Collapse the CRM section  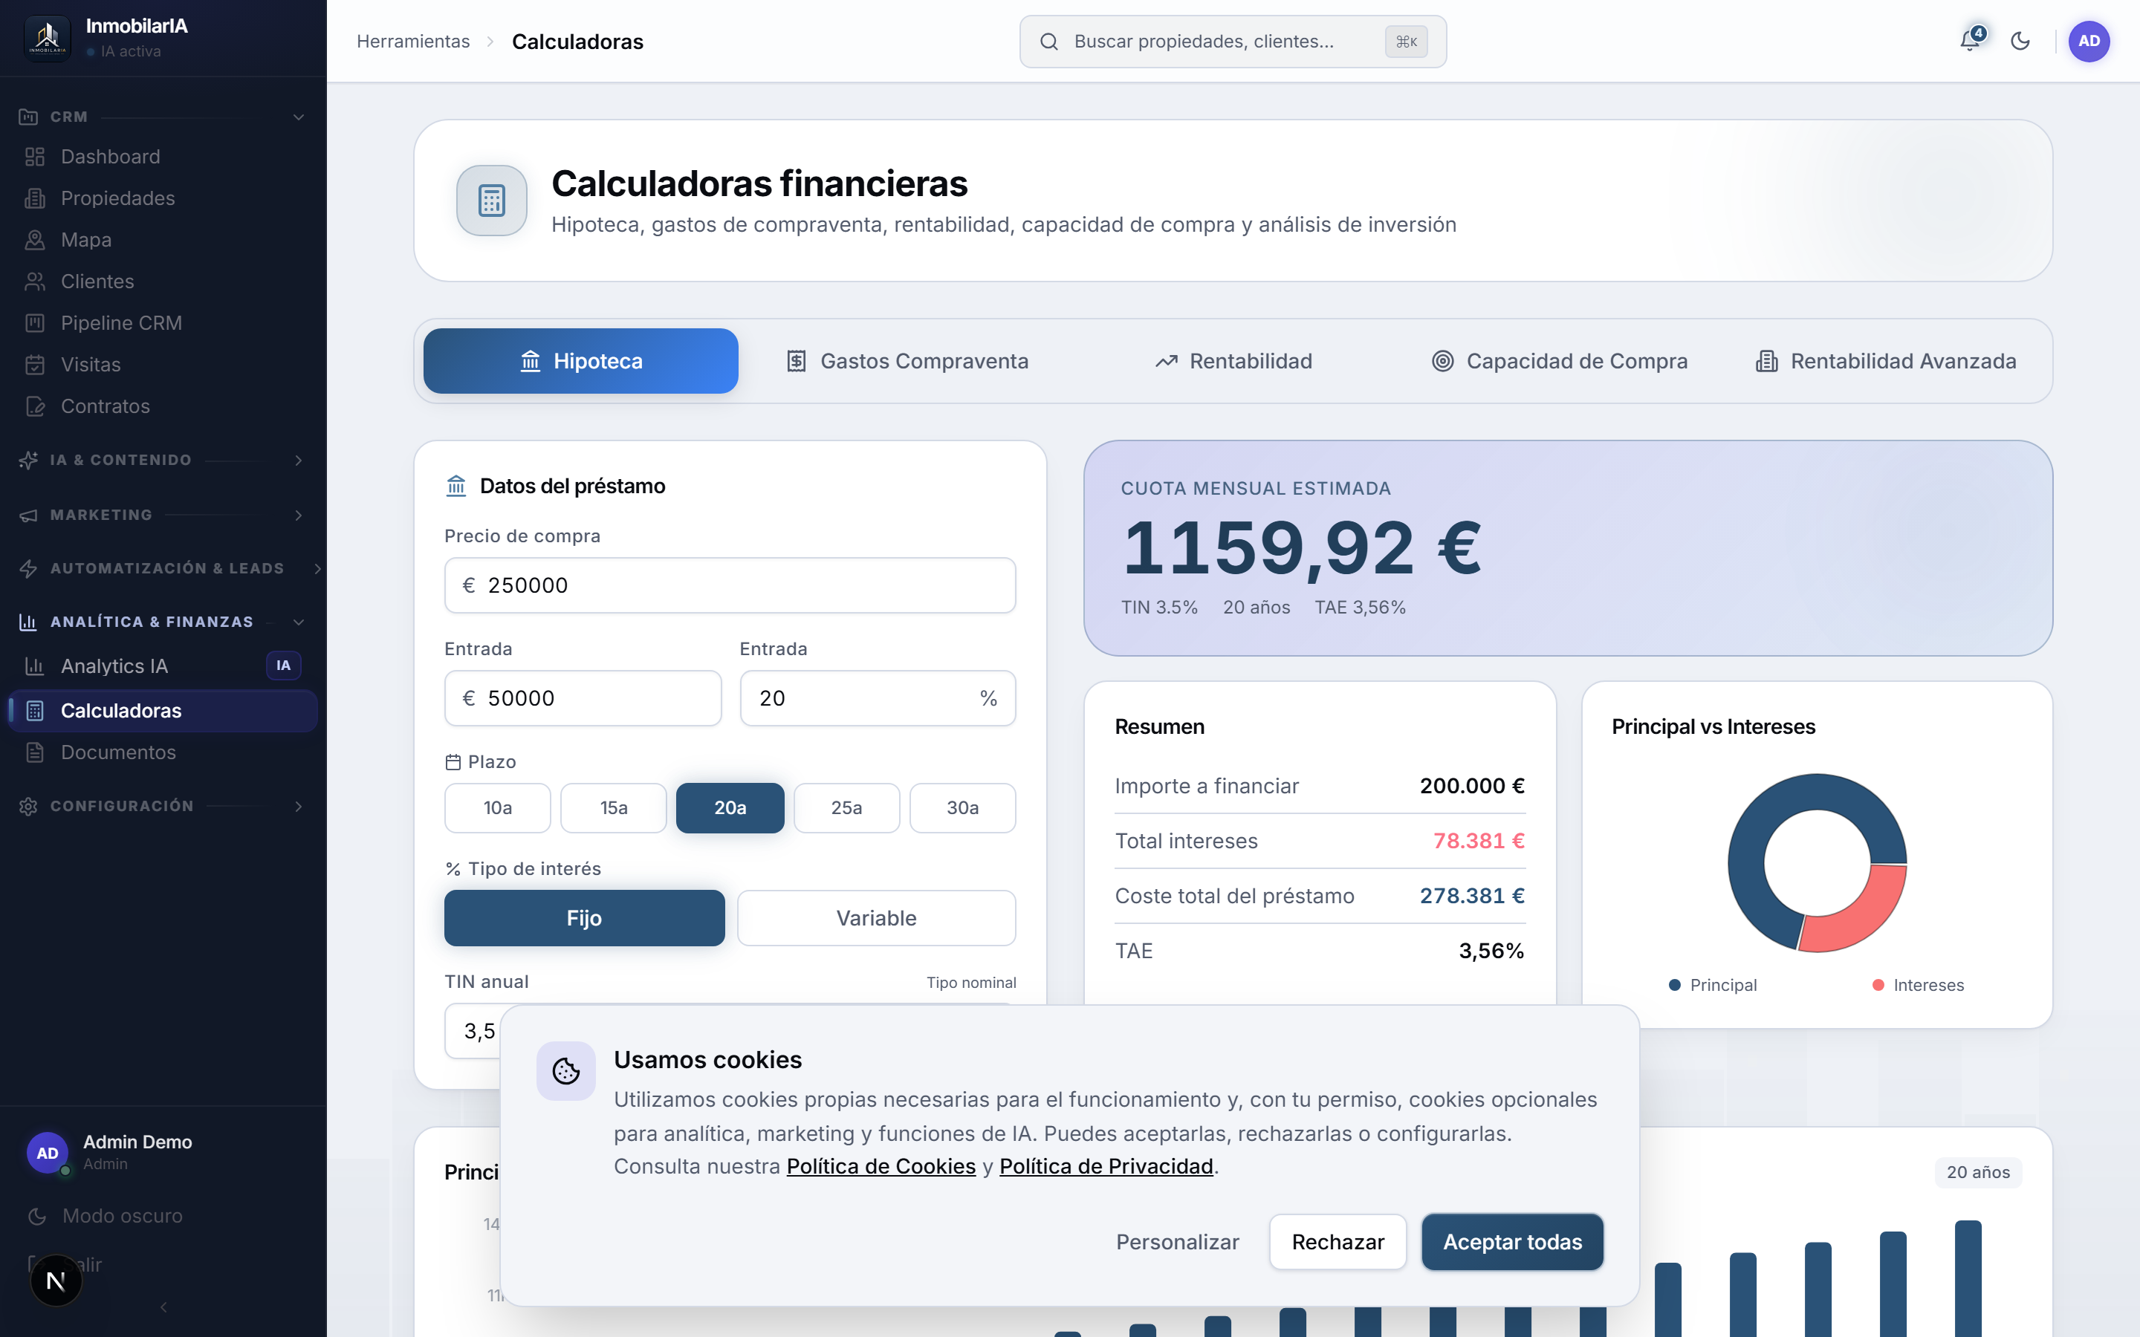163,117
